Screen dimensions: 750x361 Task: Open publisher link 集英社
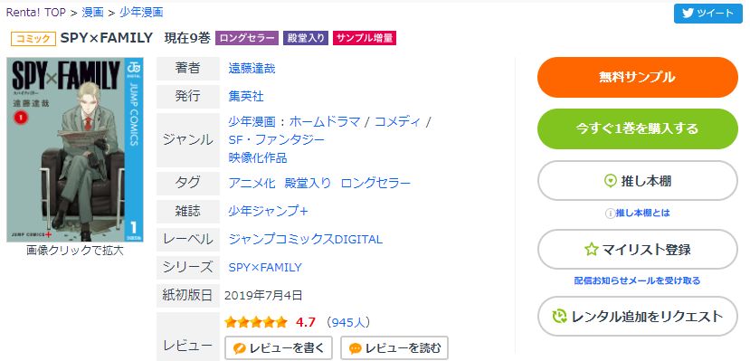click(246, 96)
